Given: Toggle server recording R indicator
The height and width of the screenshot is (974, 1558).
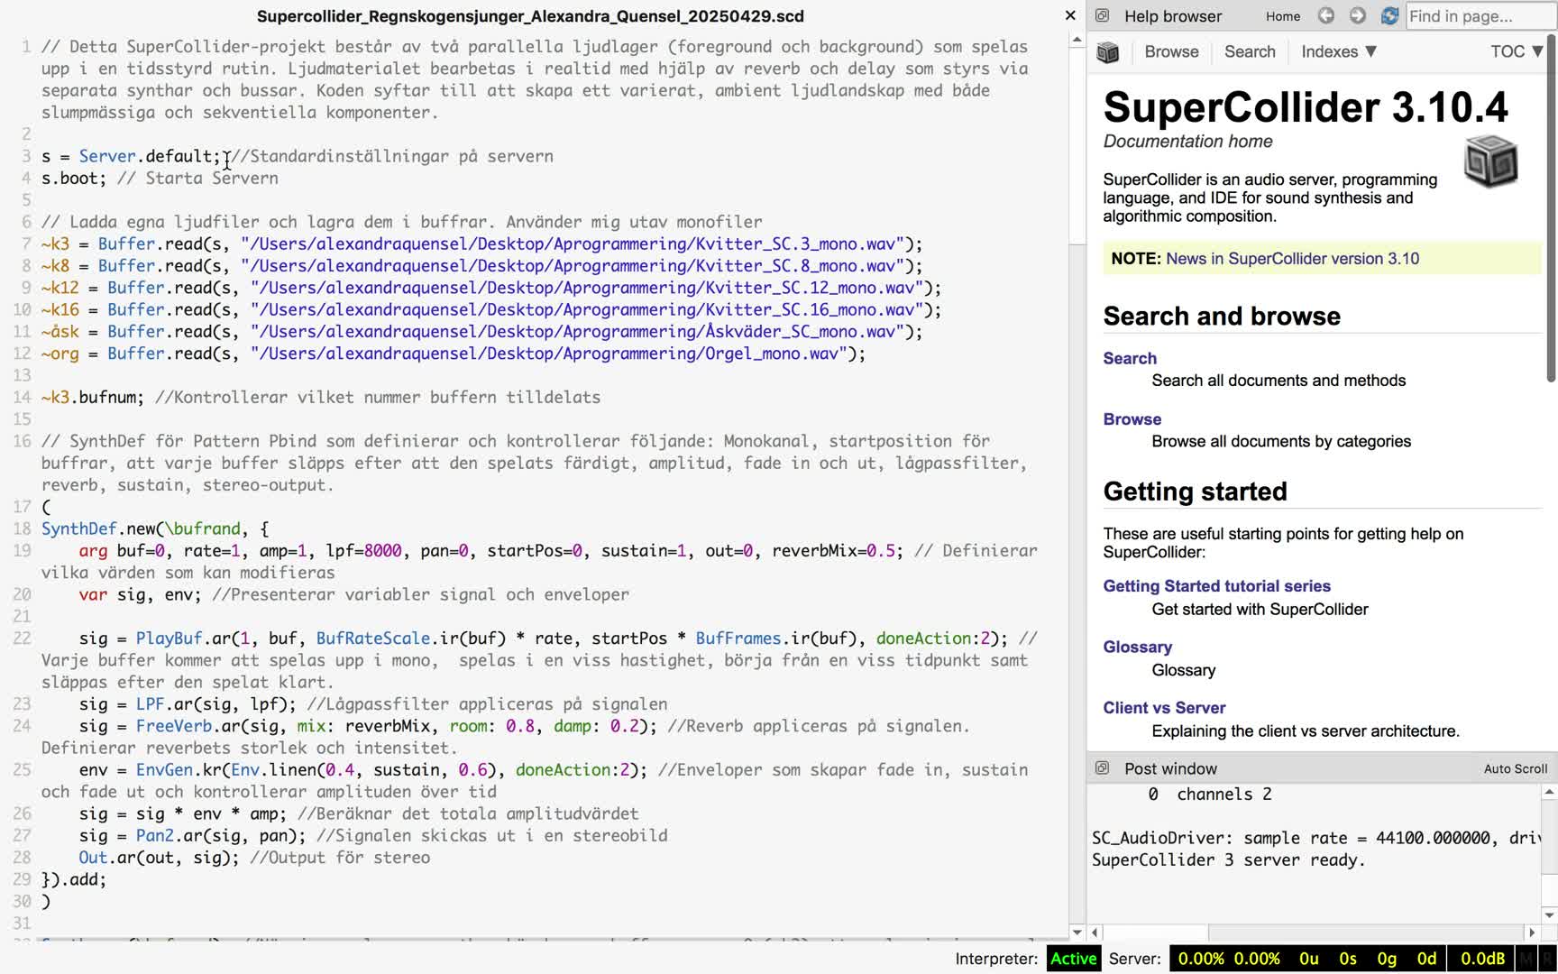Looking at the screenshot, I should point(1547,959).
